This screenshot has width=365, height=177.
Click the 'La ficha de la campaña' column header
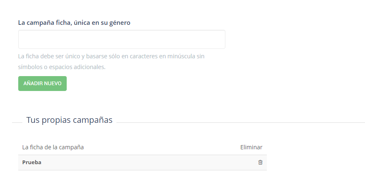53,147
